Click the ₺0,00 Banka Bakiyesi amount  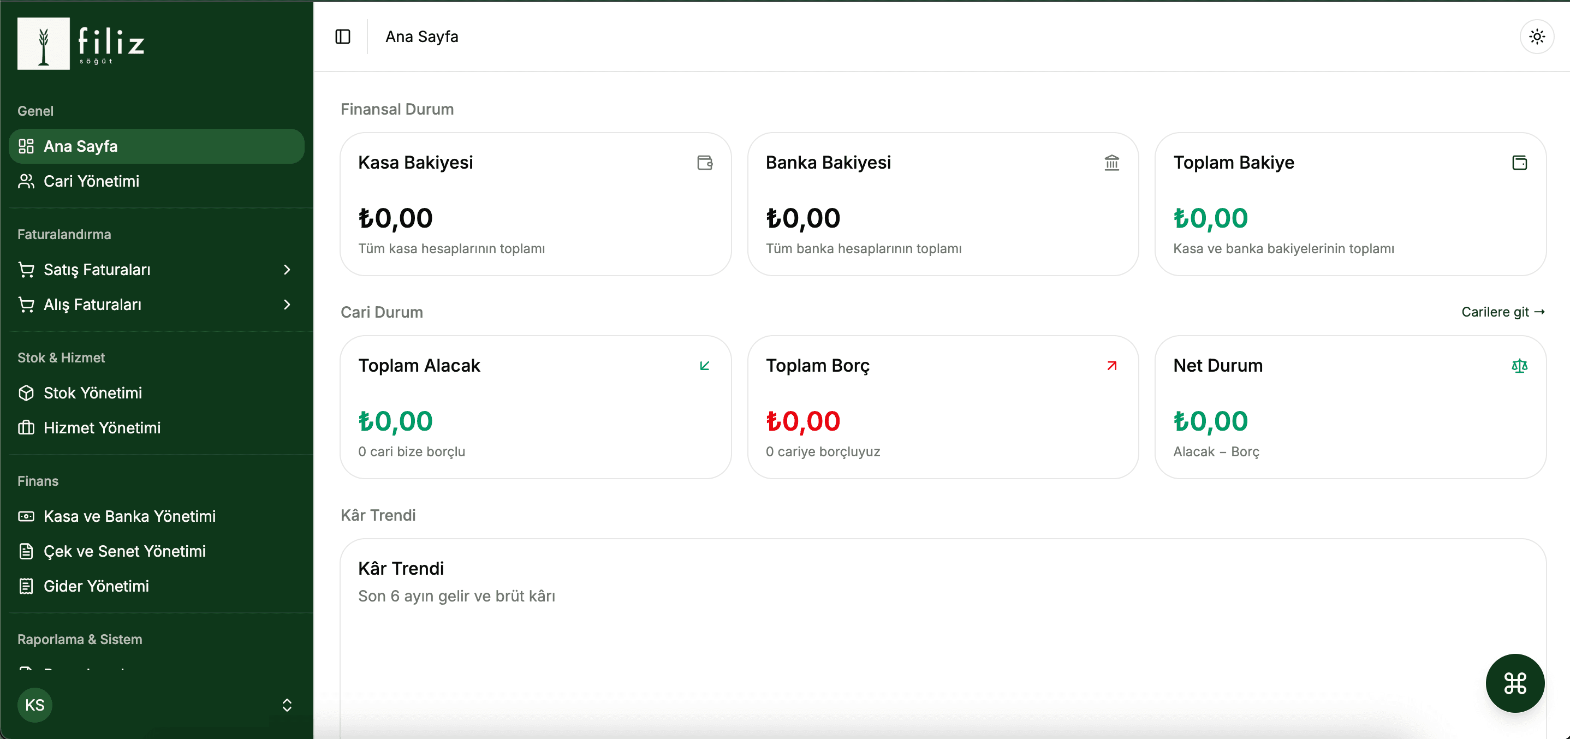(x=802, y=218)
